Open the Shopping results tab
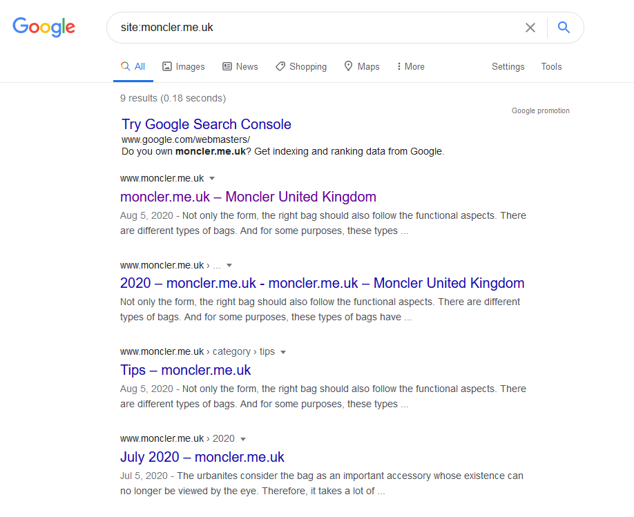This screenshot has height=517, width=634. 301,67
